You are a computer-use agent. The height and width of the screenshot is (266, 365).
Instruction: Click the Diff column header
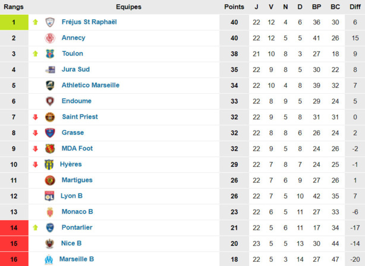tap(354, 7)
